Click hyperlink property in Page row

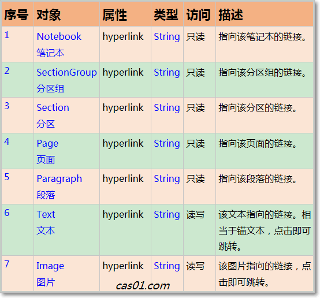123,144
